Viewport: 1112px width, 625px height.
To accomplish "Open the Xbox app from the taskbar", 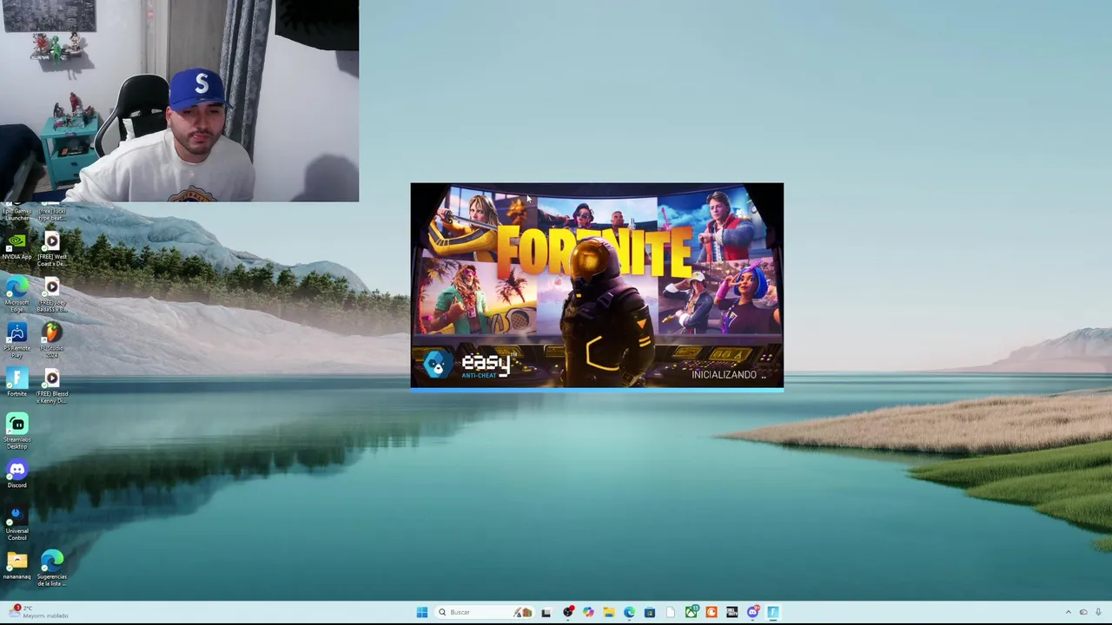I will (x=692, y=612).
